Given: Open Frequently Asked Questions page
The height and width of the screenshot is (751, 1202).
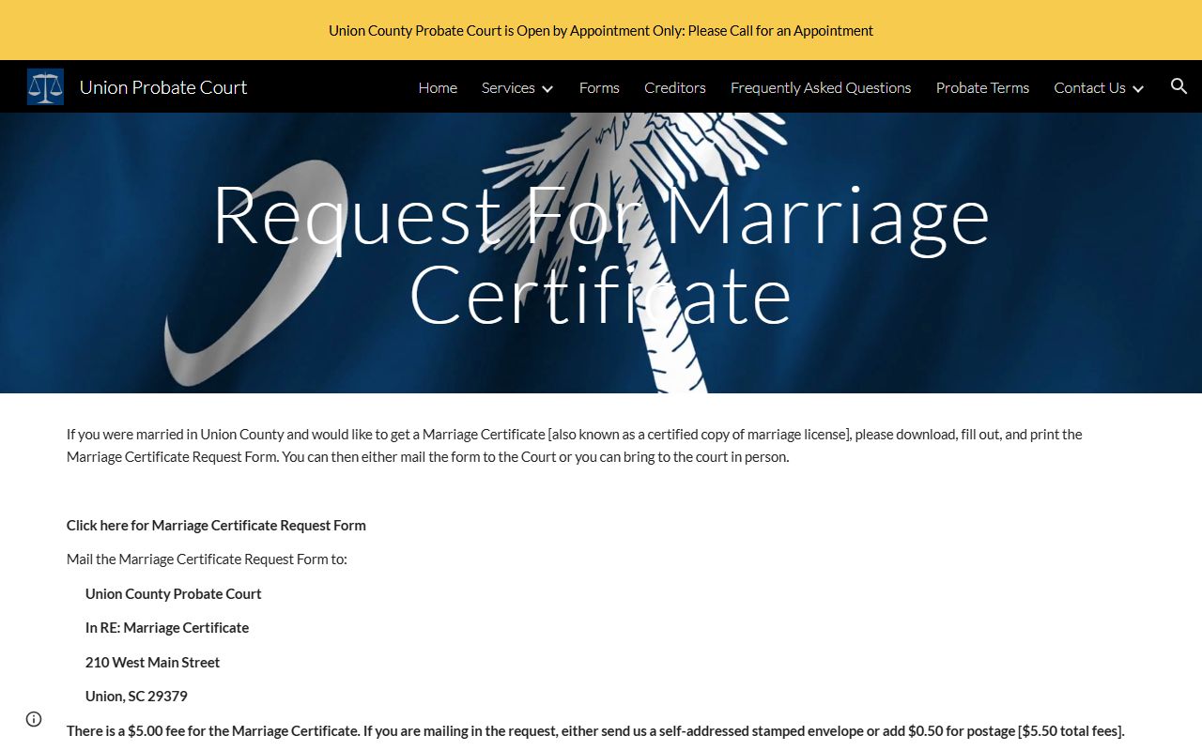Looking at the screenshot, I should click(x=821, y=87).
